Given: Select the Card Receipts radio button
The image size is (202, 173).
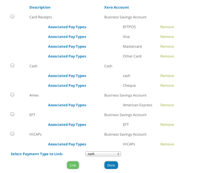Looking at the screenshot, I should point(12,17).
